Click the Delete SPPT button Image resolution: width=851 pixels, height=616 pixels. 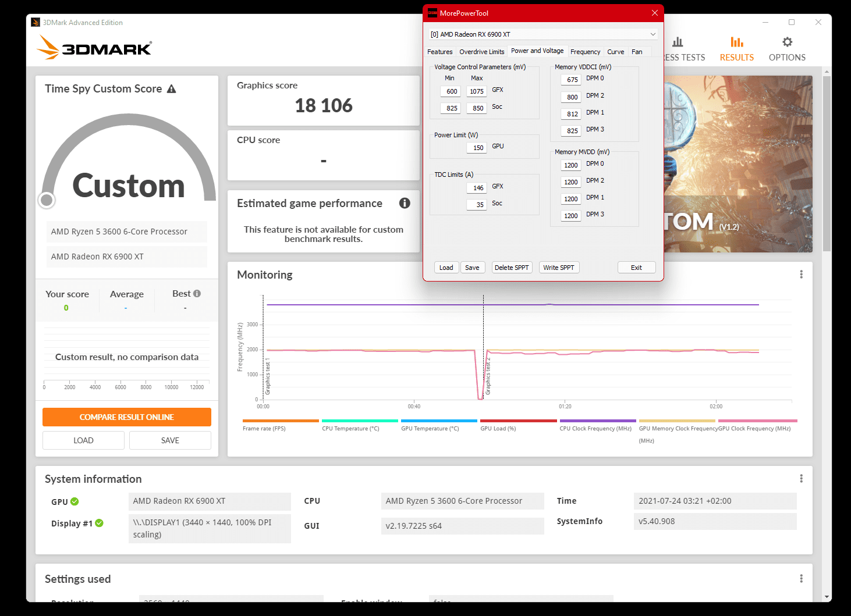[512, 268]
